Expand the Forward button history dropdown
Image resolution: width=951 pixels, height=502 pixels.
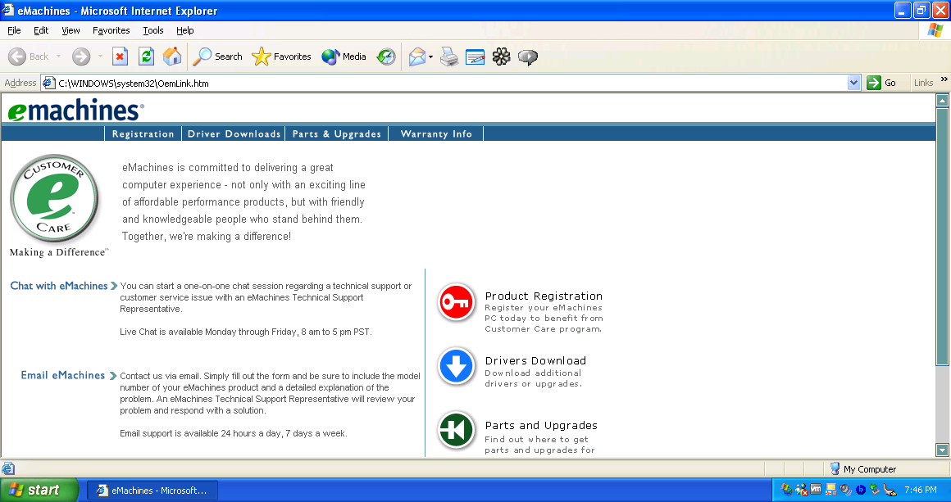(101, 57)
